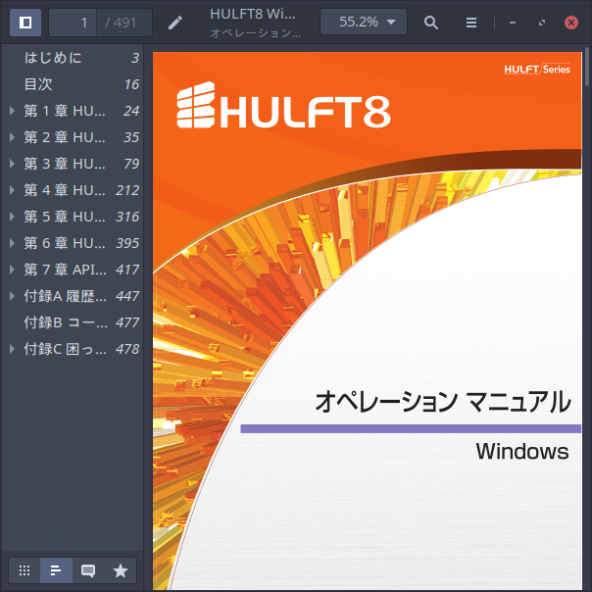Open the annotation pencil tool

point(175,23)
